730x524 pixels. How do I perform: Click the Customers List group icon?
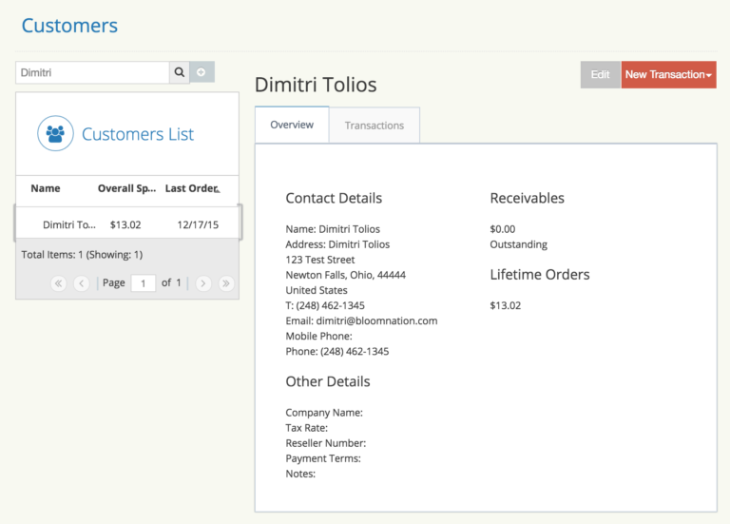coord(56,134)
